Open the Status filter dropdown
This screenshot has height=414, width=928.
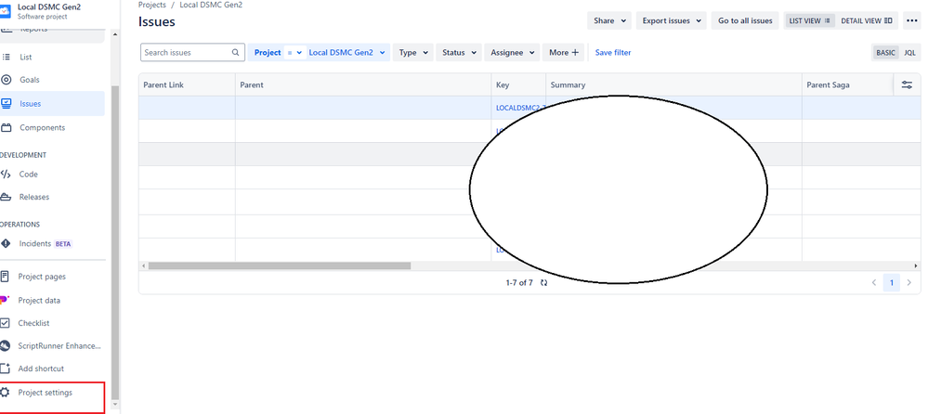pyautogui.click(x=459, y=53)
